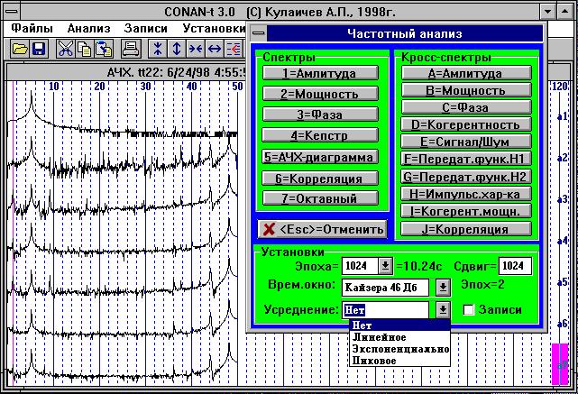
Task: Click the Print icon in toolbar
Action: click(x=131, y=49)
